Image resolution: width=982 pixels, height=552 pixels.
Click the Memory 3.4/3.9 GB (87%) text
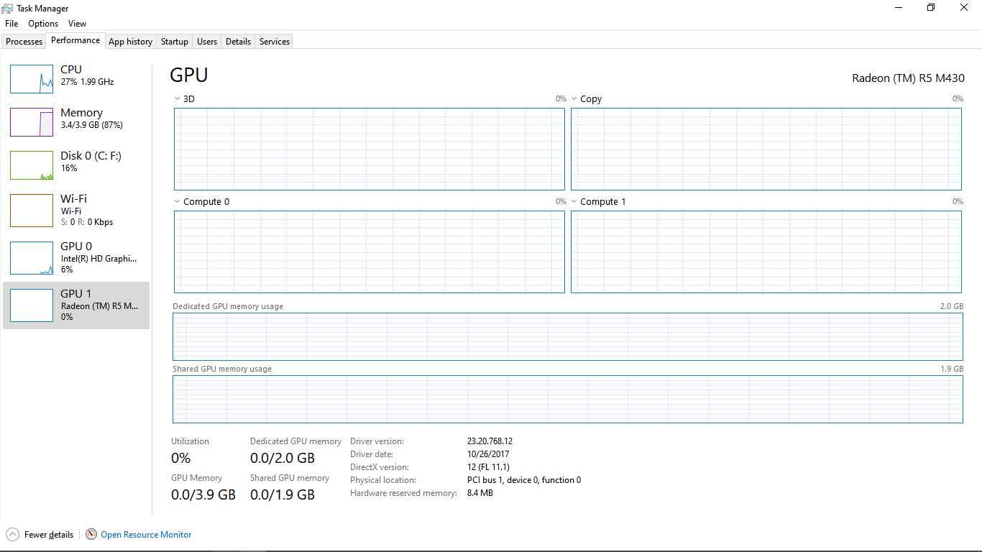[x=91, y=125]
